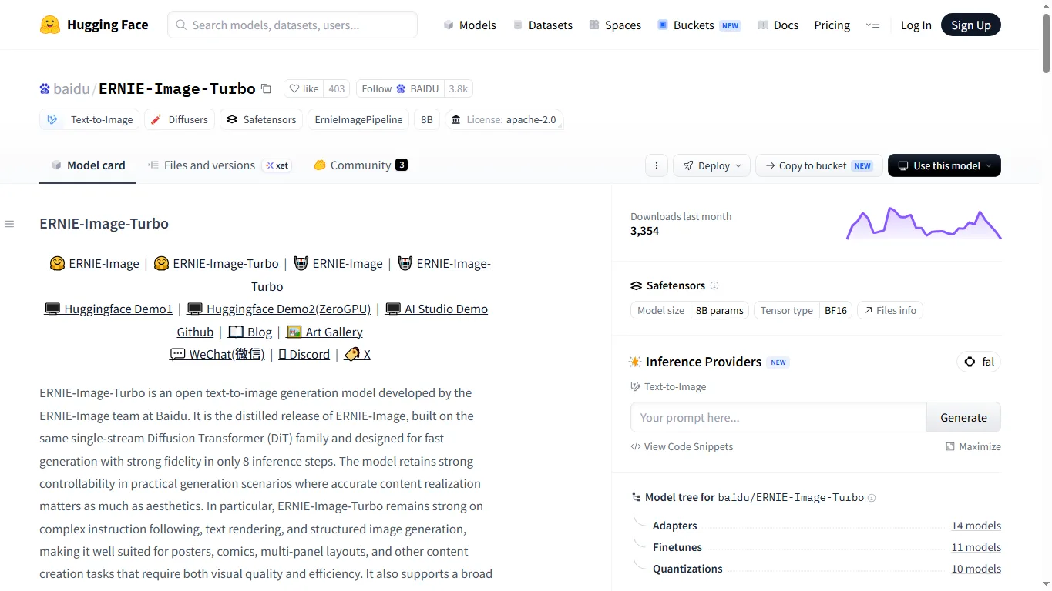1052x591 pixels.
Task: Click the ErnieImagePipeline tag
Action: tap(358, 119)
